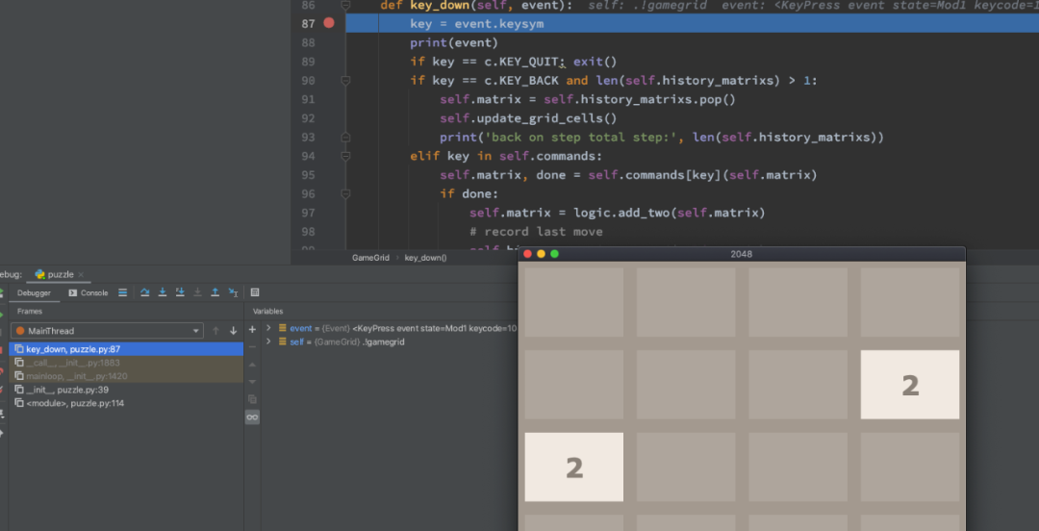This screenshot has height=531, width=1039.
Task: Click the GameGrid breadcrumb
Action: coord(370,258)
